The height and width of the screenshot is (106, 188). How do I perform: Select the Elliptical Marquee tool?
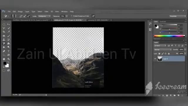[4, 24]
